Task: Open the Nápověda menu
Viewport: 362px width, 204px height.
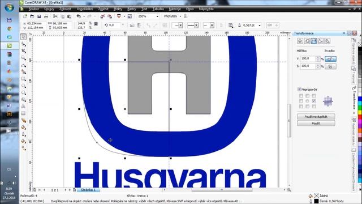Action: 206,9
